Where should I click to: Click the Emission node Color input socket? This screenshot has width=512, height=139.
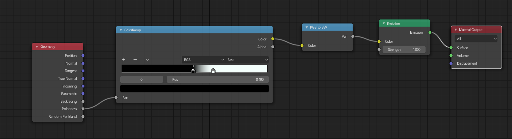pos(379,41)
